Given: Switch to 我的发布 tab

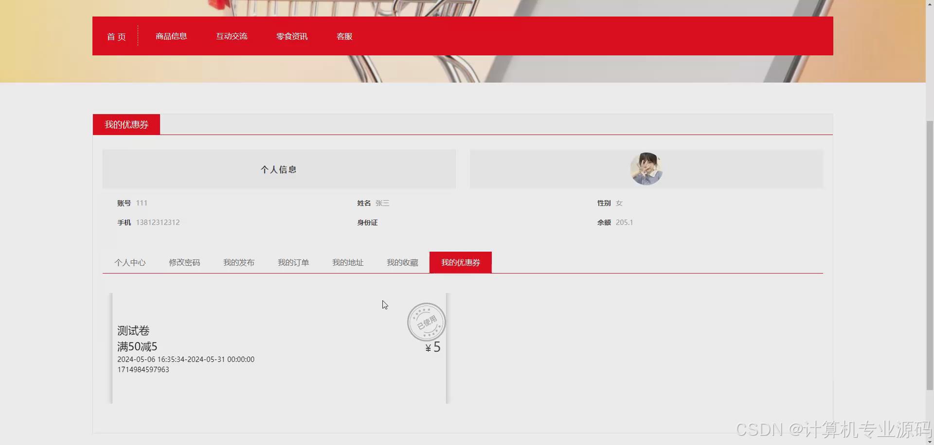Looking at the screenshot, I should click(239, 262).
